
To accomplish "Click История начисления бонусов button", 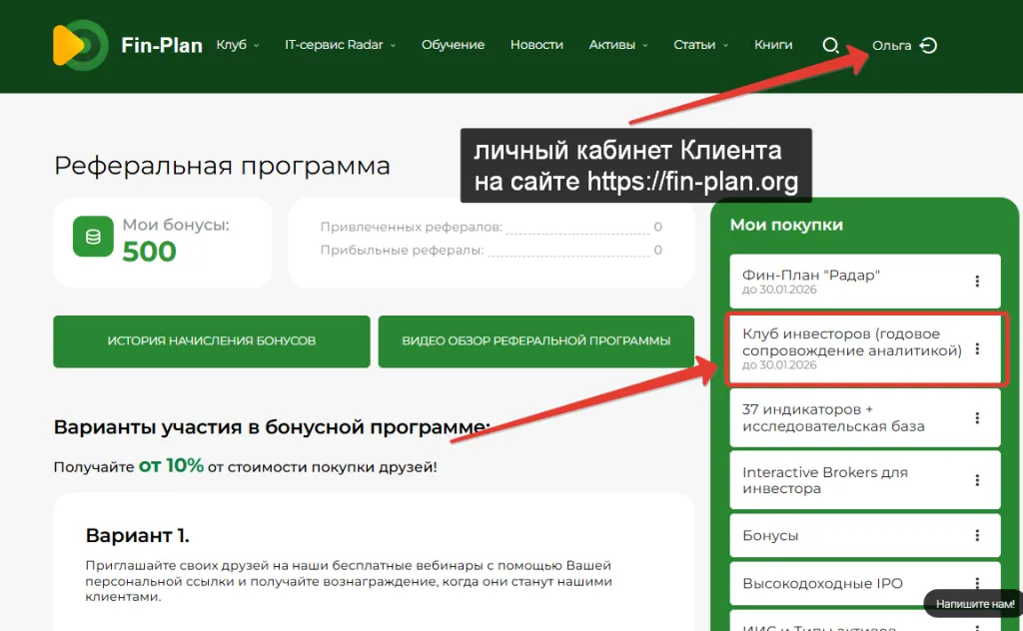I will [211, 341].
